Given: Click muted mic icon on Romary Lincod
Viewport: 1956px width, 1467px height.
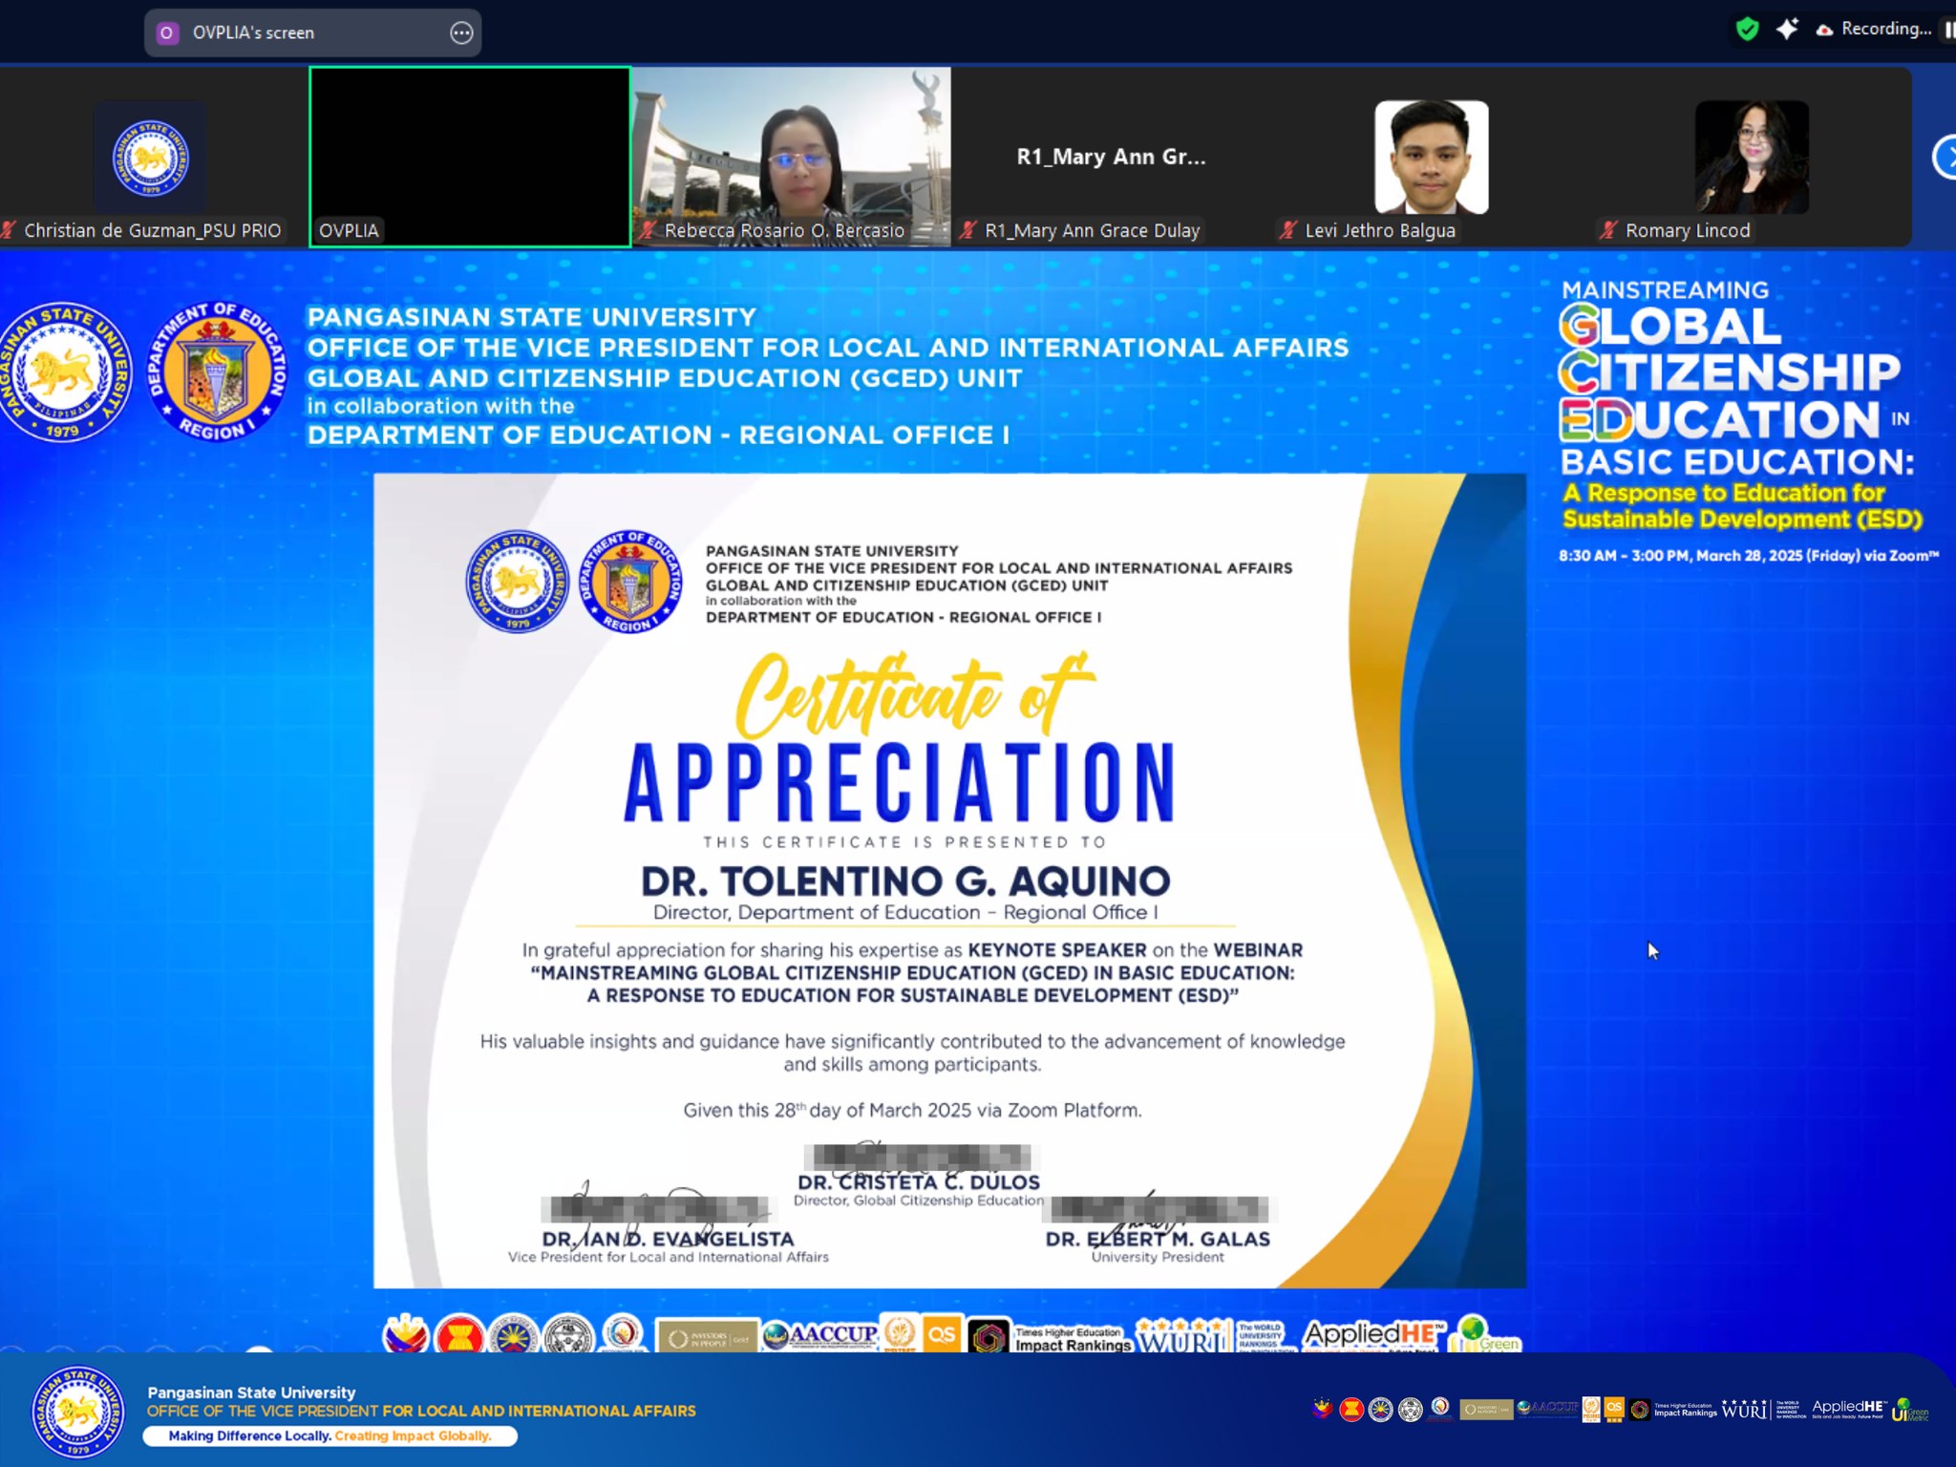Looking at the screenshot, I should [1609, 230].
